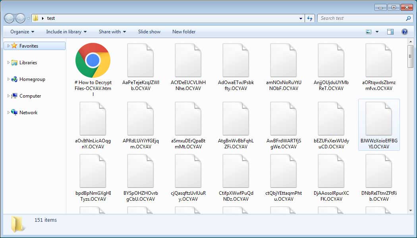Click the Back navigation arrow button
This screenshot has width=417, height=238.
tap(9, 18)
